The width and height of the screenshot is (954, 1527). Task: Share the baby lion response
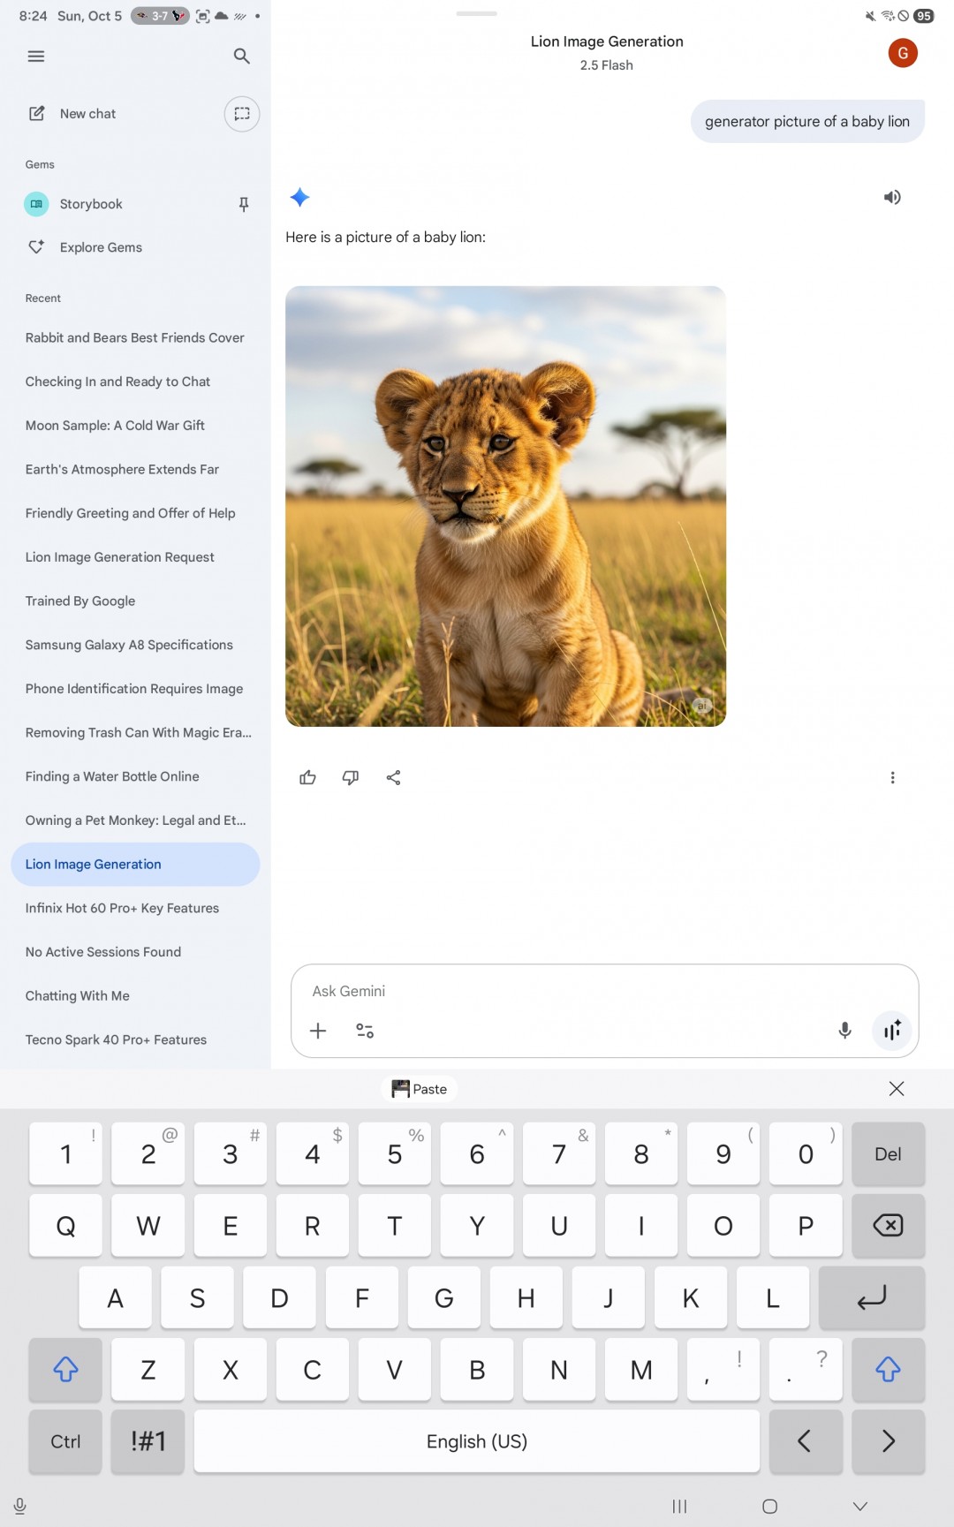[x=394, y=778]
